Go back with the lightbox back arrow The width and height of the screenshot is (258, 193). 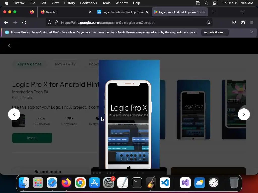(10, 46)
